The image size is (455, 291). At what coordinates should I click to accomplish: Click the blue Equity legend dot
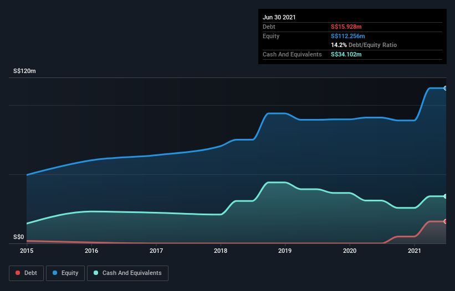pyautogui.click(x=55, y=273)
